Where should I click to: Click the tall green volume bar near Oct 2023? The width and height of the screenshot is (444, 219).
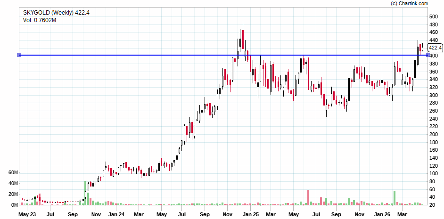point(85,193)
